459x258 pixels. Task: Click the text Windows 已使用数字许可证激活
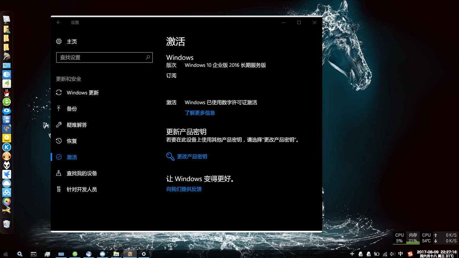(x=221, y=102)
